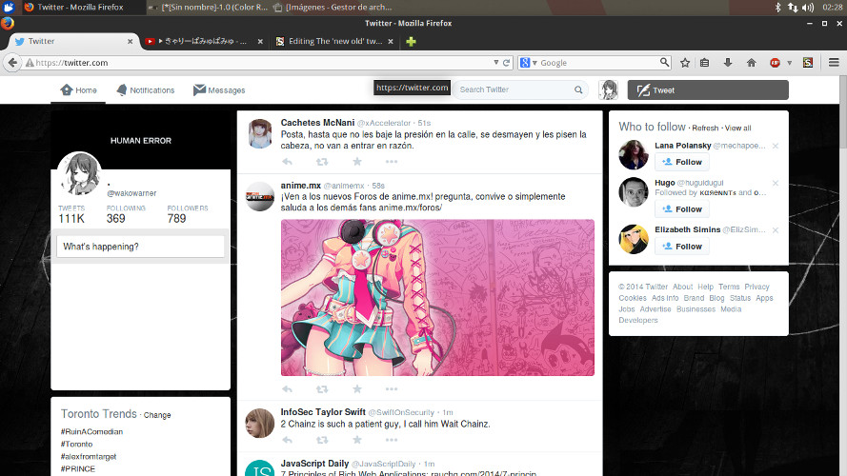This screenshot has height=476, width=847.
Task: Reload the page with the refresh icon
Action: tap(506, 63)
